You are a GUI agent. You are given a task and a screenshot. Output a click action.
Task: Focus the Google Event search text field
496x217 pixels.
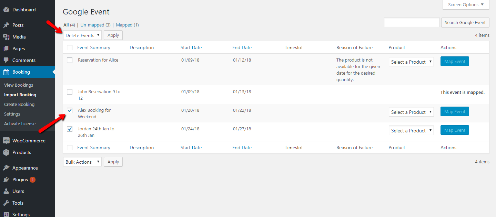click(412, 23)
